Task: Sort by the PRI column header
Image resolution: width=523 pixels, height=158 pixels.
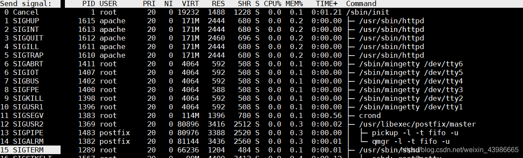Action: (149, 4)
